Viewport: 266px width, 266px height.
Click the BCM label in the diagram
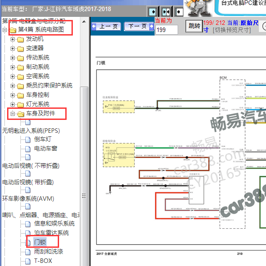pyautogui.click(x=223, y=78)
